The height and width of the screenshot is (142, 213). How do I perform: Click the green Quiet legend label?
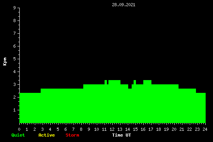coord(18,135)
